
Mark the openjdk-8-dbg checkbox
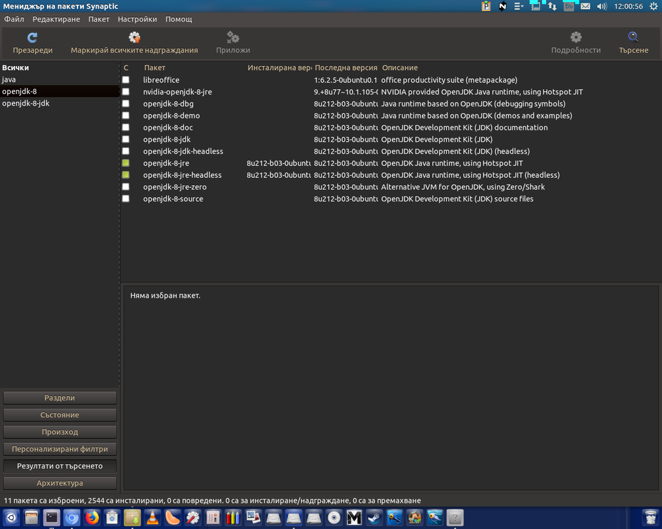[x=126, y=103]
